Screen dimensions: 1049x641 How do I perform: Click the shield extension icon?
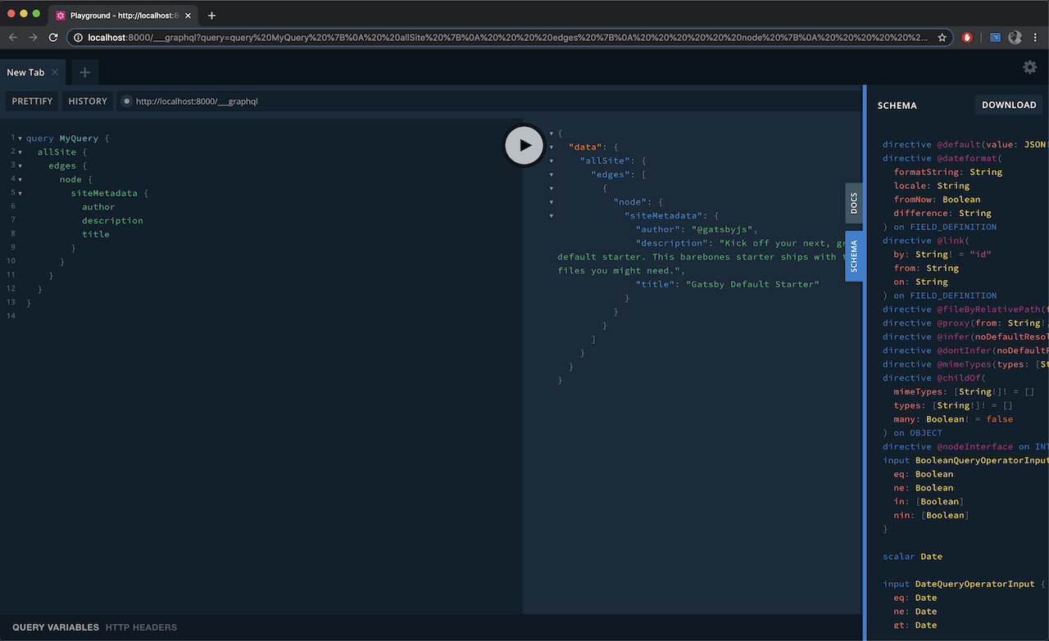[1015, 37]
